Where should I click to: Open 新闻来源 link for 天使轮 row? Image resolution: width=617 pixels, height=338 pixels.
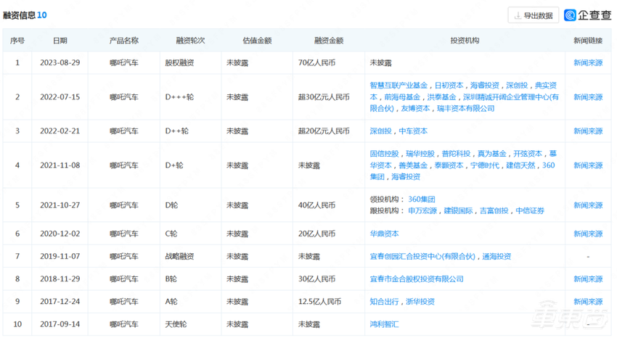pos(588,324)
